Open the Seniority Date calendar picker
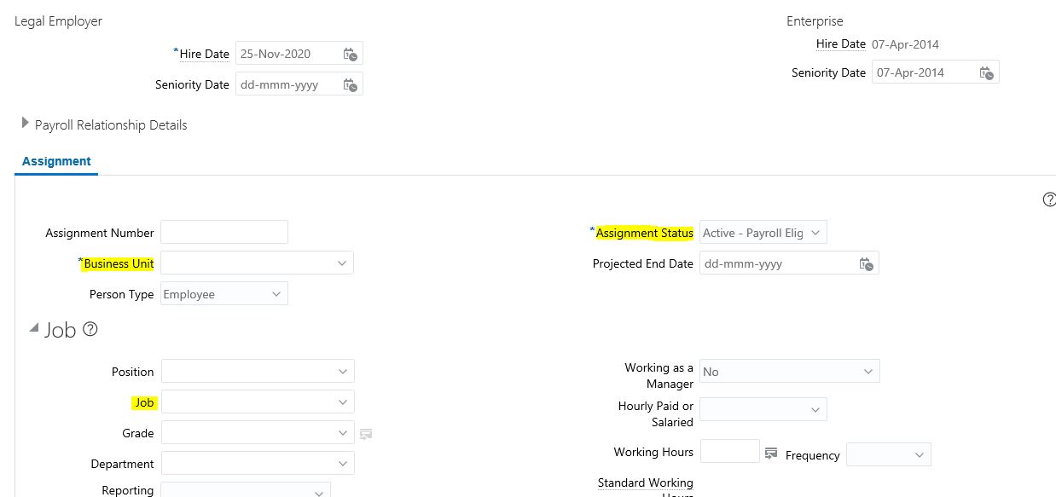This screenshot has width=1056, height=497. 350,83
